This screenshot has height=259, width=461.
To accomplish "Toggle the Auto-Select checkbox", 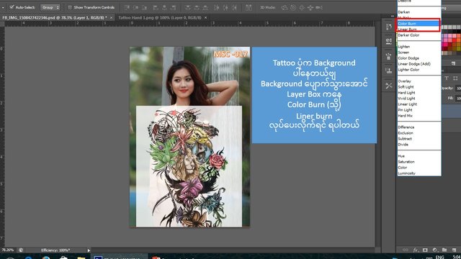I will [x=12, y=7].
